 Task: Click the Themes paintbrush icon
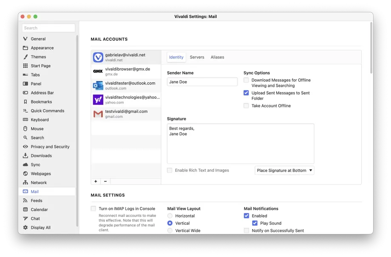click(x=25, y=57)
